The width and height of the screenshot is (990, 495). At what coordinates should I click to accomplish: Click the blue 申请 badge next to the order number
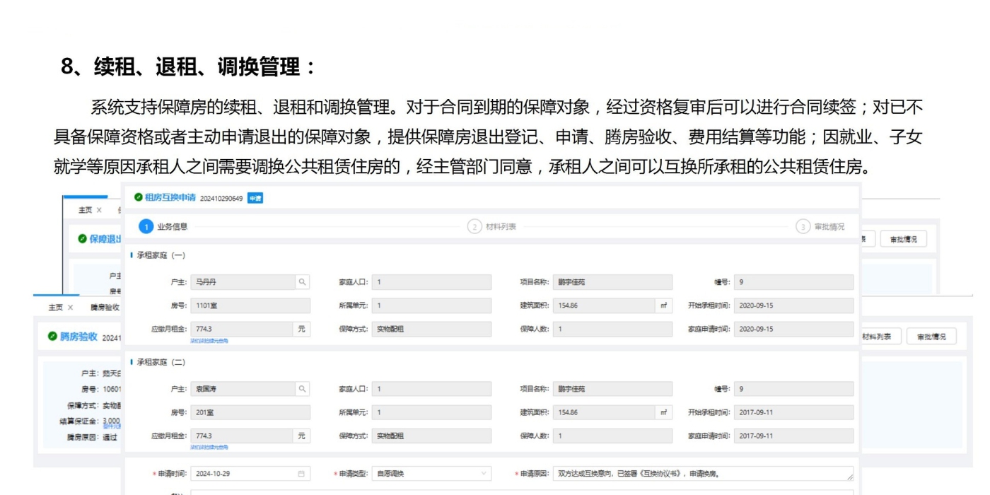coord(255,198)
